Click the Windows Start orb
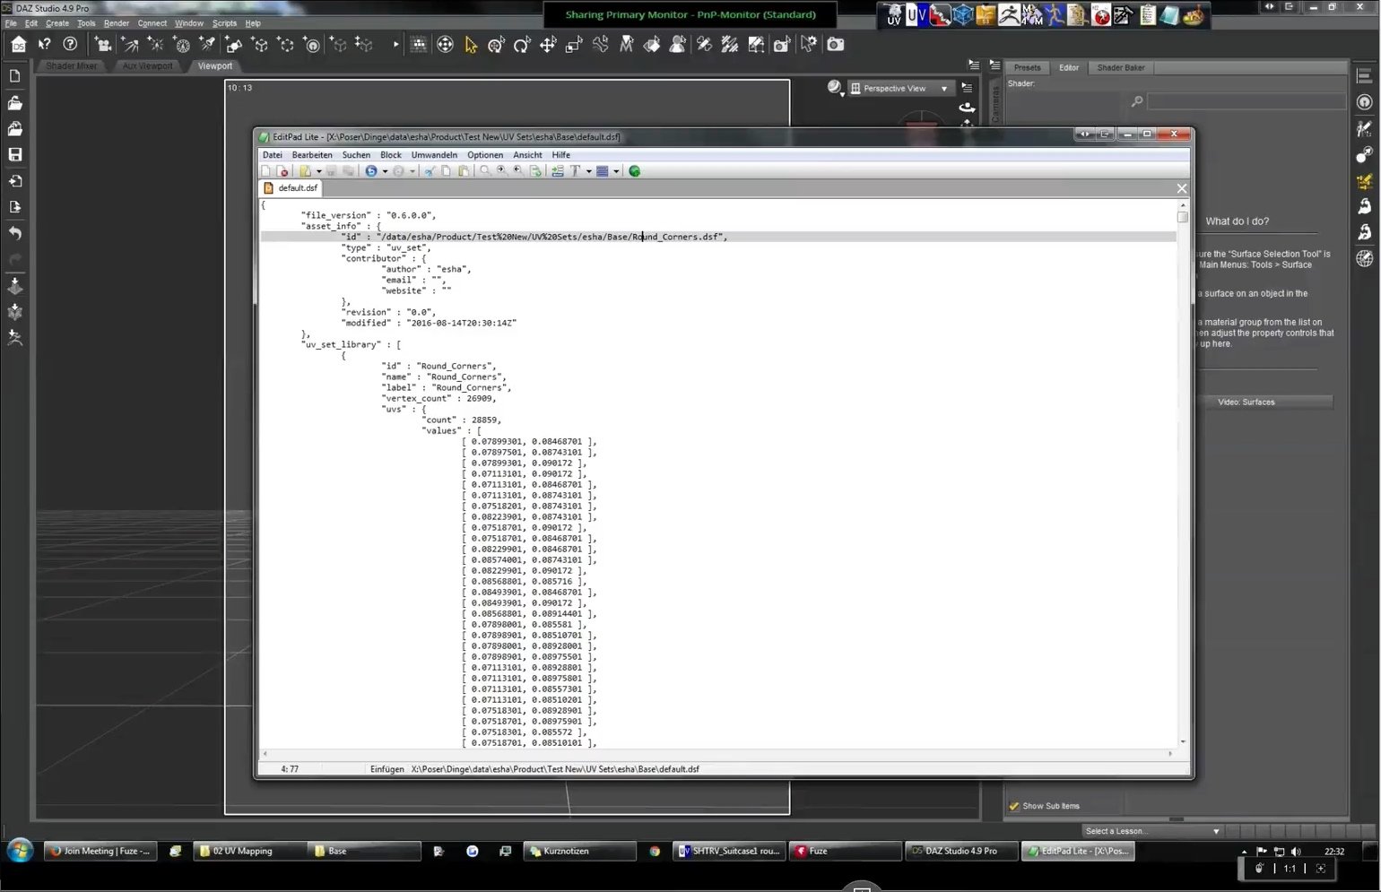This screenshot has width=1381, height=892. click(x=20, y=850)
